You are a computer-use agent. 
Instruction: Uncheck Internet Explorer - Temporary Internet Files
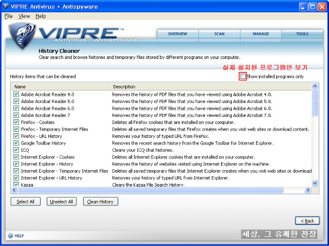(x=16, y=171)
